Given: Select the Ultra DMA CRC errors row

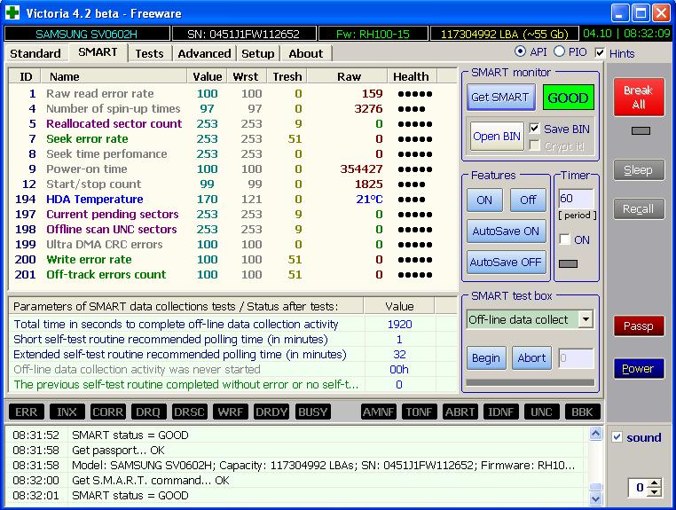Looking at the screenshot, I should pos(232,245).
